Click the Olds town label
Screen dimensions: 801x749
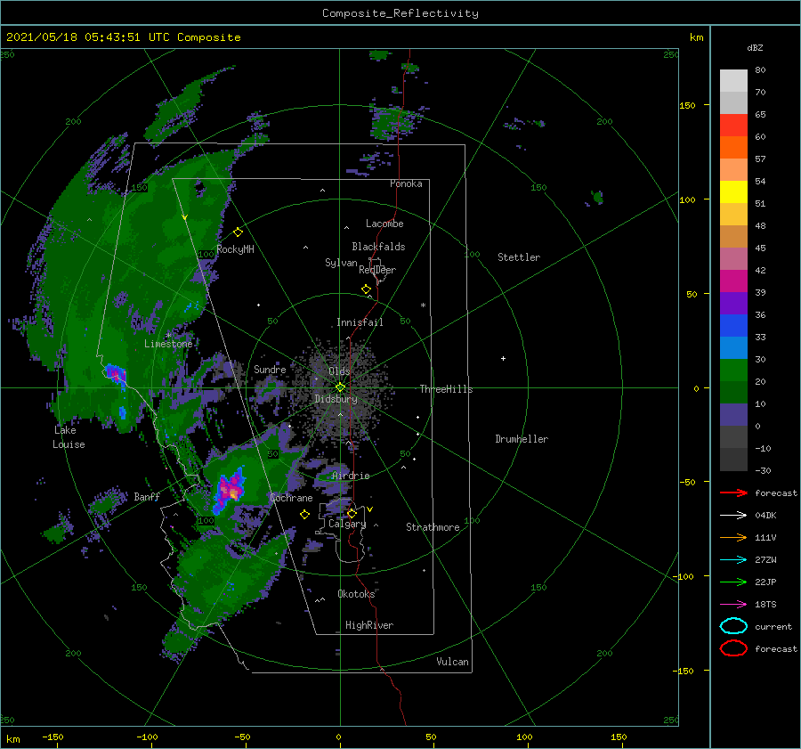point(339,371)
